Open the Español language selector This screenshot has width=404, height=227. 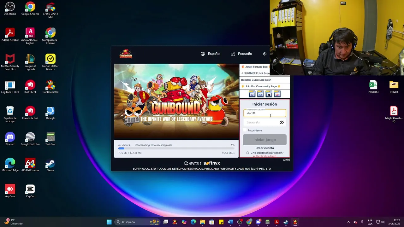211,54
